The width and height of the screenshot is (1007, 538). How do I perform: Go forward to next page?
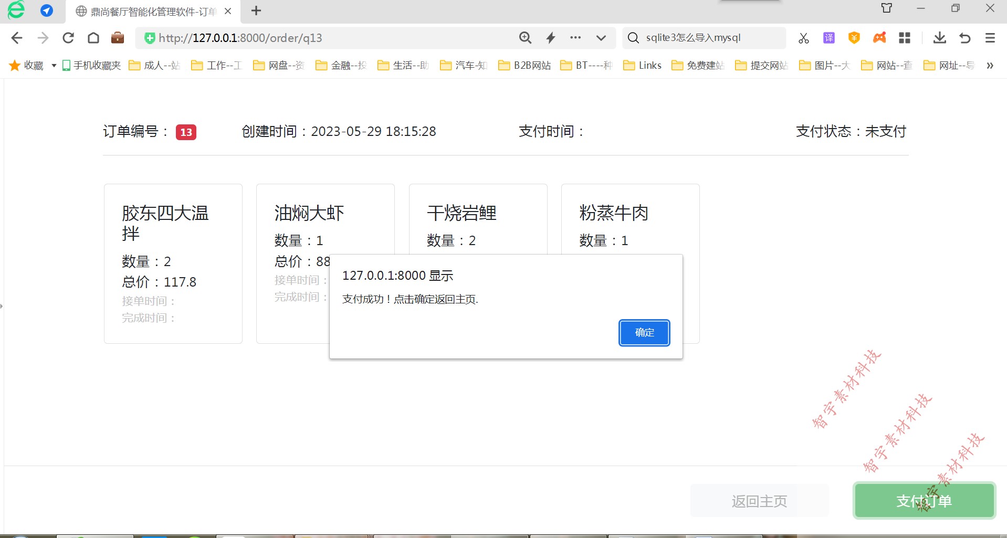(43, 38)
